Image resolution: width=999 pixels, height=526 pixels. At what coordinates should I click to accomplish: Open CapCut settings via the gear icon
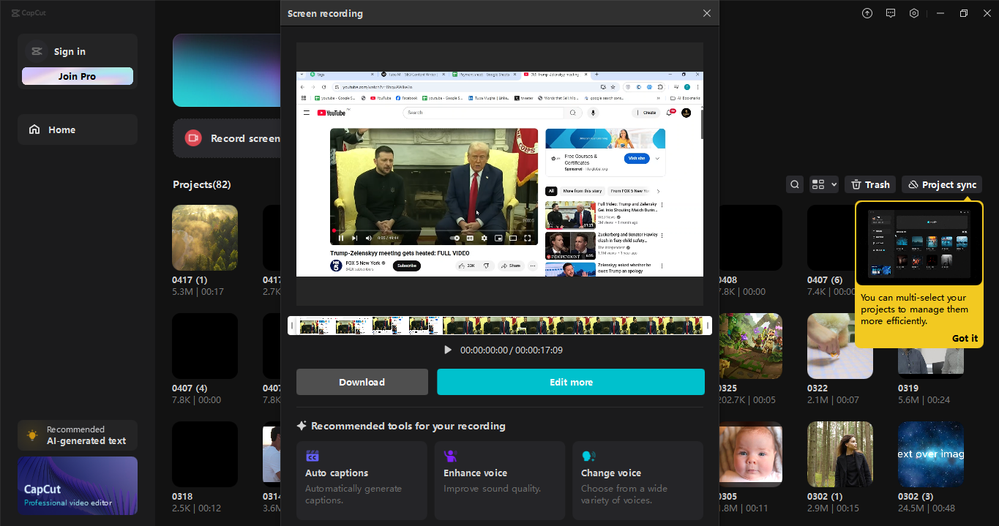coord(913,12)
